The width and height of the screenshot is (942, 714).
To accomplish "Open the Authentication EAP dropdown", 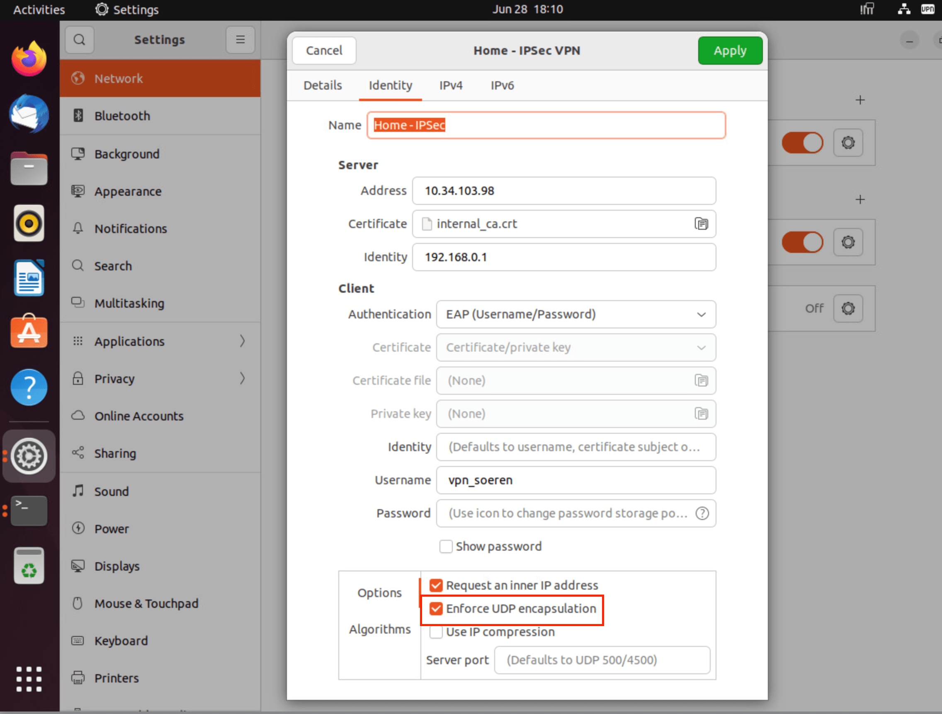I will [x=575, y=314].
